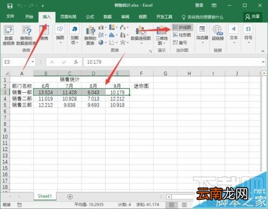Switch to Normal view in status bar
This screenshot has width=268, height=209.
172,205
